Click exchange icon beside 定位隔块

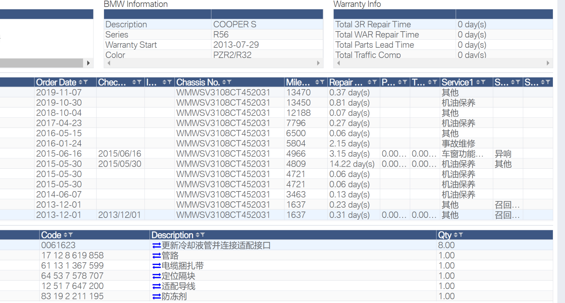pos(156,276)
